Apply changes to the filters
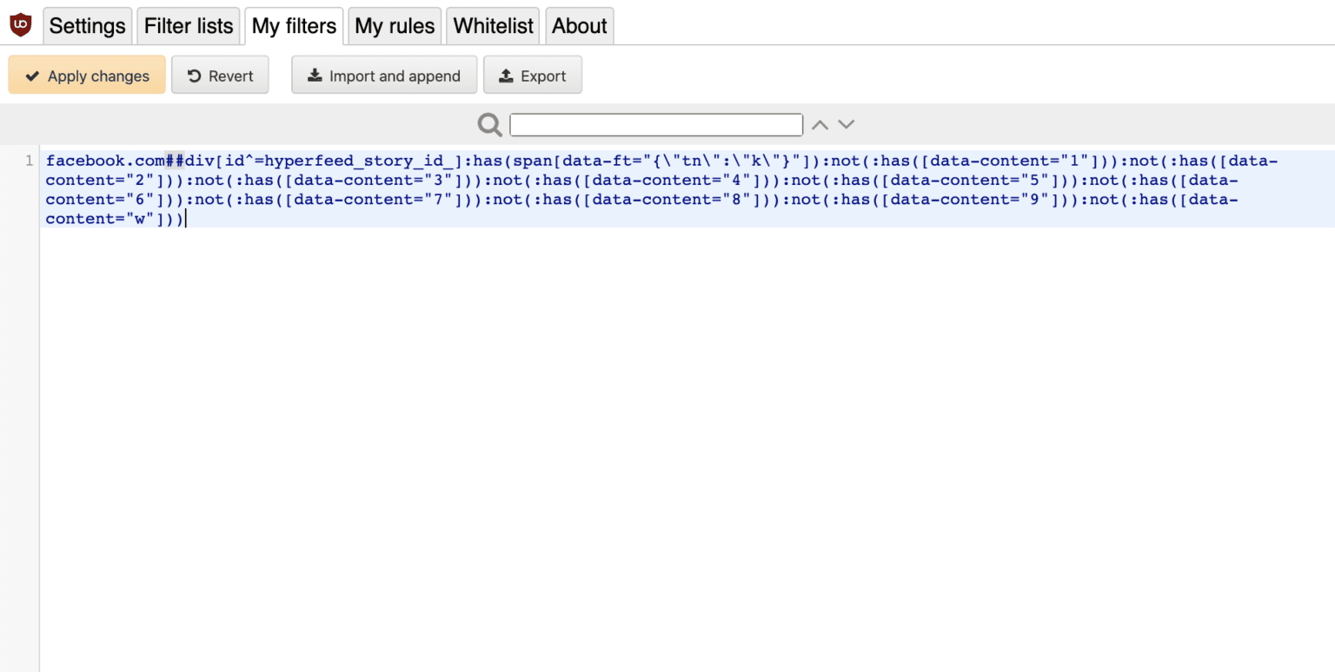Viewport: 1335px width, 672px height. coord(87,76)
